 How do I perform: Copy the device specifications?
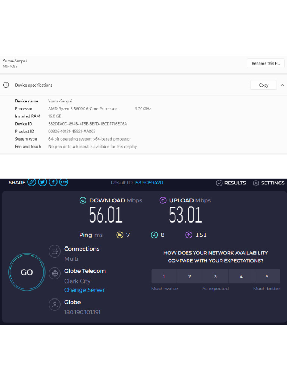coord(263,85)
